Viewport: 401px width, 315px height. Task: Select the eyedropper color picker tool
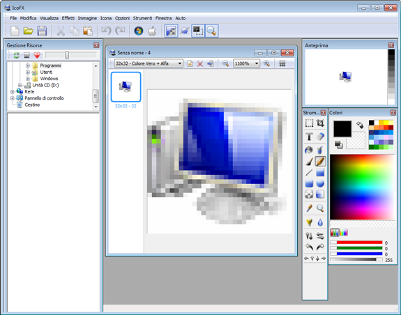pos(309,208)
